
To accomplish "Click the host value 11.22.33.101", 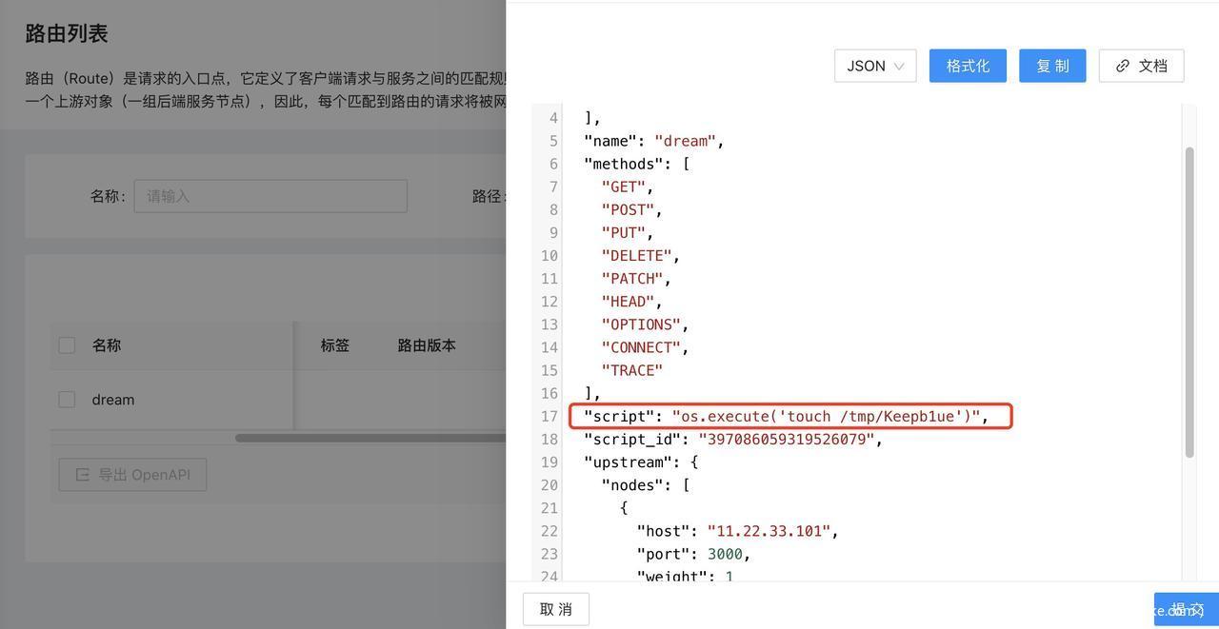I will (x=769, y=531).
